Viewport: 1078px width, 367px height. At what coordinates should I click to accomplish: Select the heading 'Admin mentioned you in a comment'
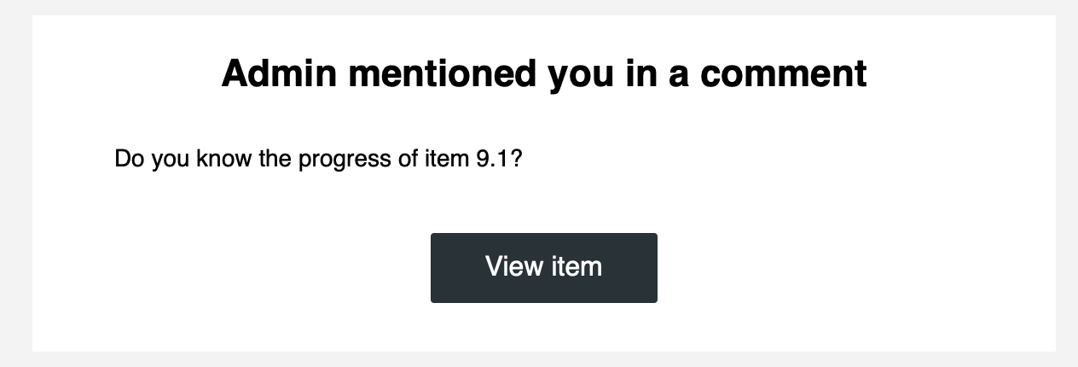(x=544, y=74)
